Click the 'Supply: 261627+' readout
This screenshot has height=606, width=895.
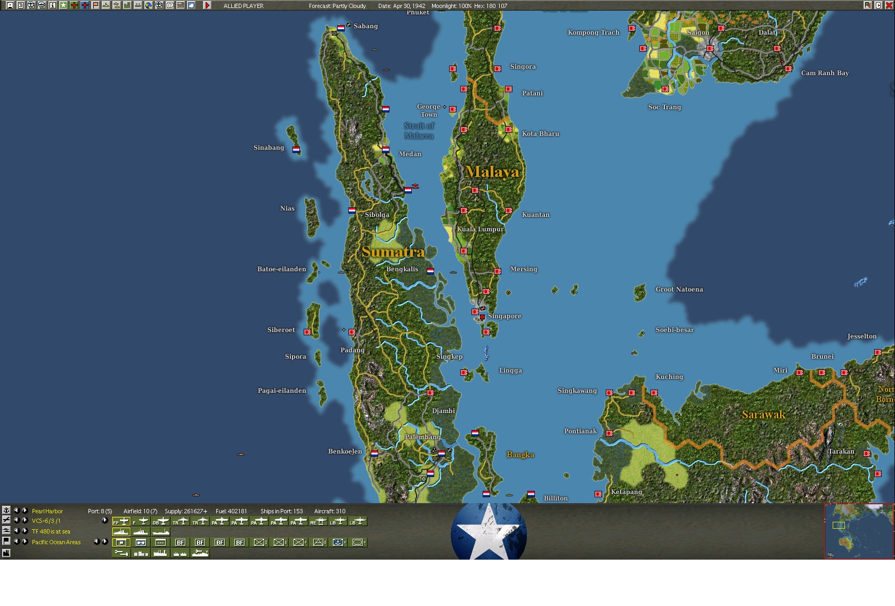coord(186,511)
